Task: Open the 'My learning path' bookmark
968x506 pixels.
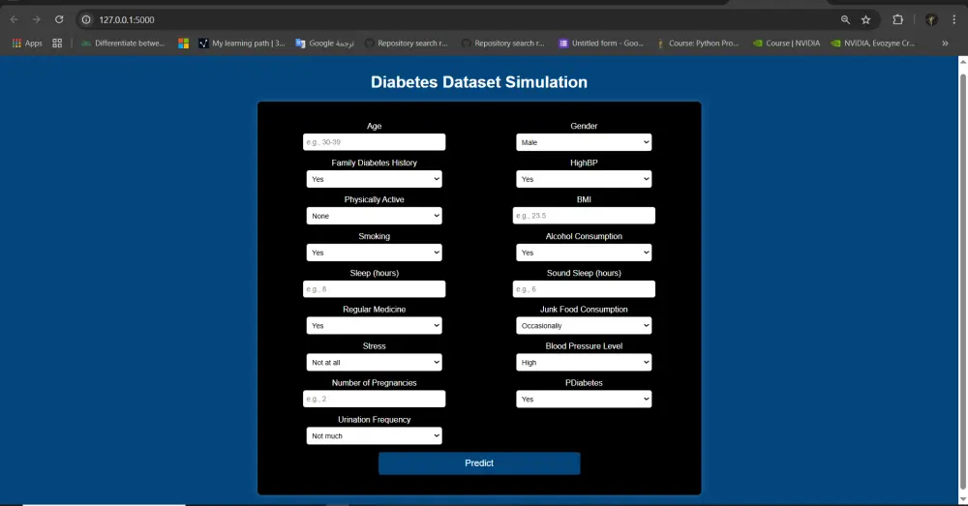Action: coord(242,44)
